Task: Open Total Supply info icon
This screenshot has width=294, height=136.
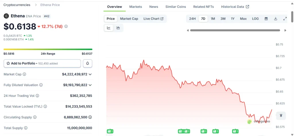Action: pyautogui.click(x=26, y=128)
